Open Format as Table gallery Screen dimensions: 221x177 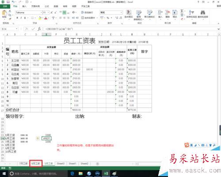(x=138, y=15)
